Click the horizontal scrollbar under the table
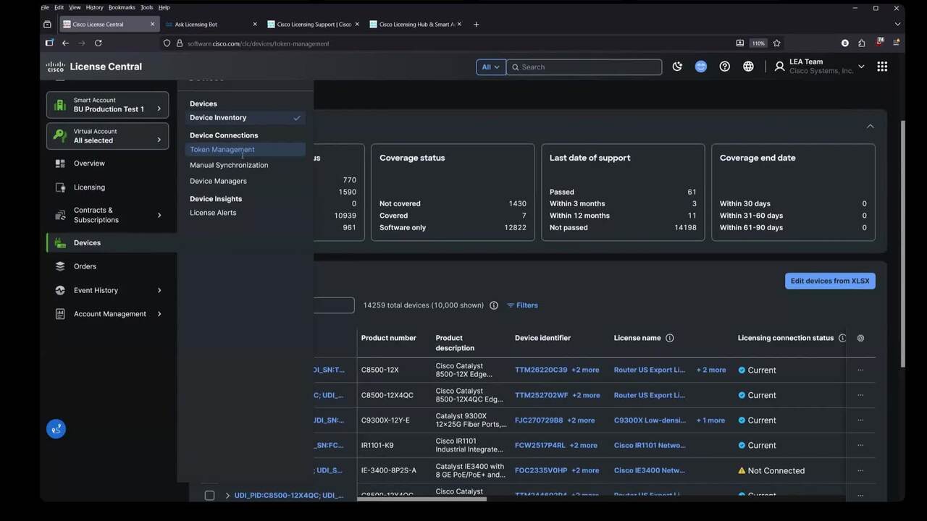The width and height of the screenshot is (927, 521). pos(421,499)
